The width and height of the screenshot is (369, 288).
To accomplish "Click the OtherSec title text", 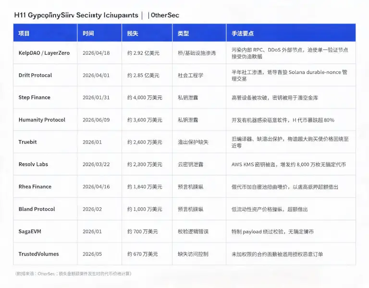I will (x=165, y=15).
